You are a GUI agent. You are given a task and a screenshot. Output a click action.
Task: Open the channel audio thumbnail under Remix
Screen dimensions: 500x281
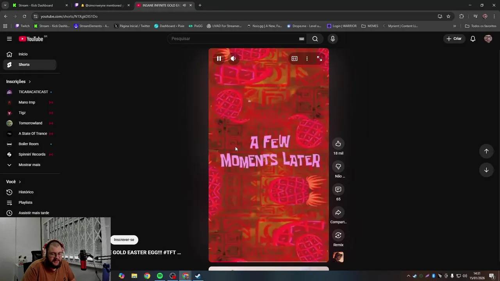pos(338,257)
